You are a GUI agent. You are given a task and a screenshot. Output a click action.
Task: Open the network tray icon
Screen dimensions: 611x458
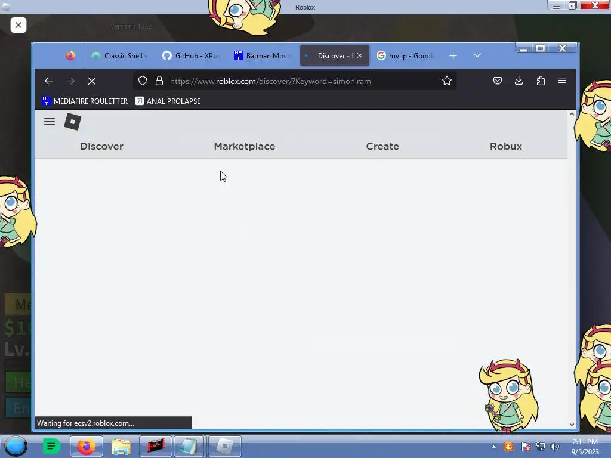(x=541, y=447)
